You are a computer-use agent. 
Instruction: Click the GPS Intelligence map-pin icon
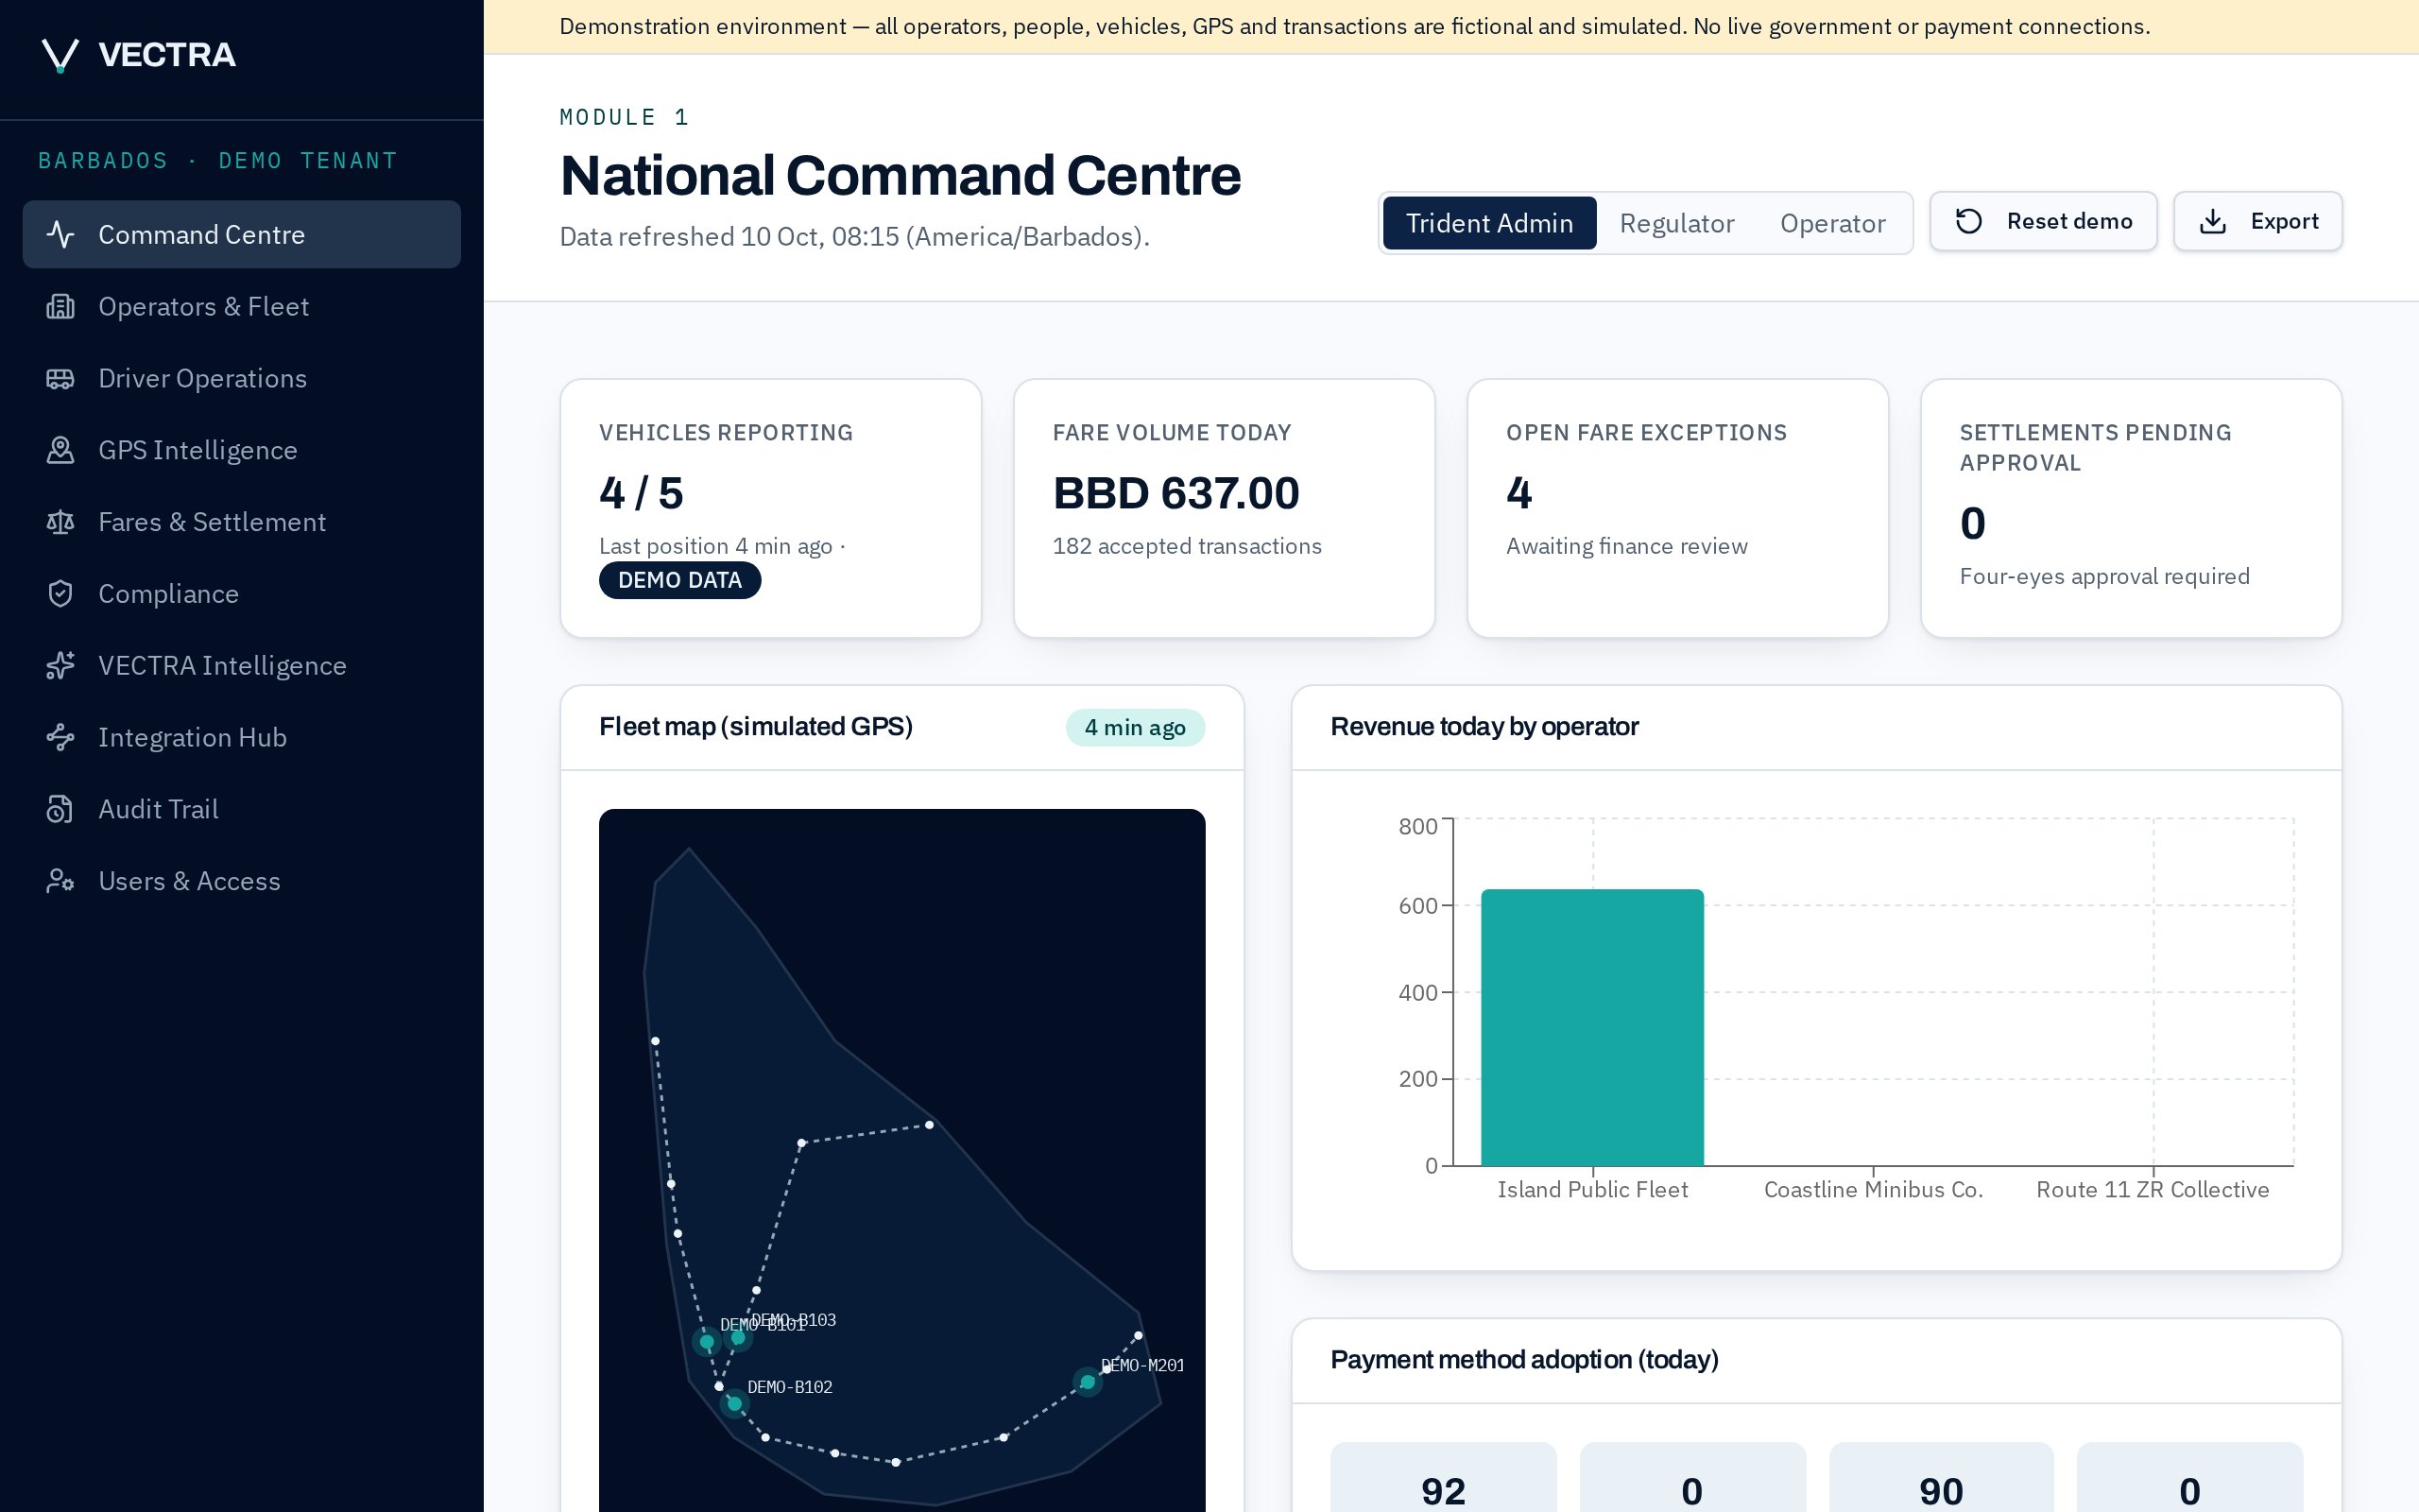tap(61, 450)
